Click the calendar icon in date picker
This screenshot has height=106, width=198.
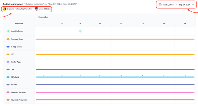[160, 5]
